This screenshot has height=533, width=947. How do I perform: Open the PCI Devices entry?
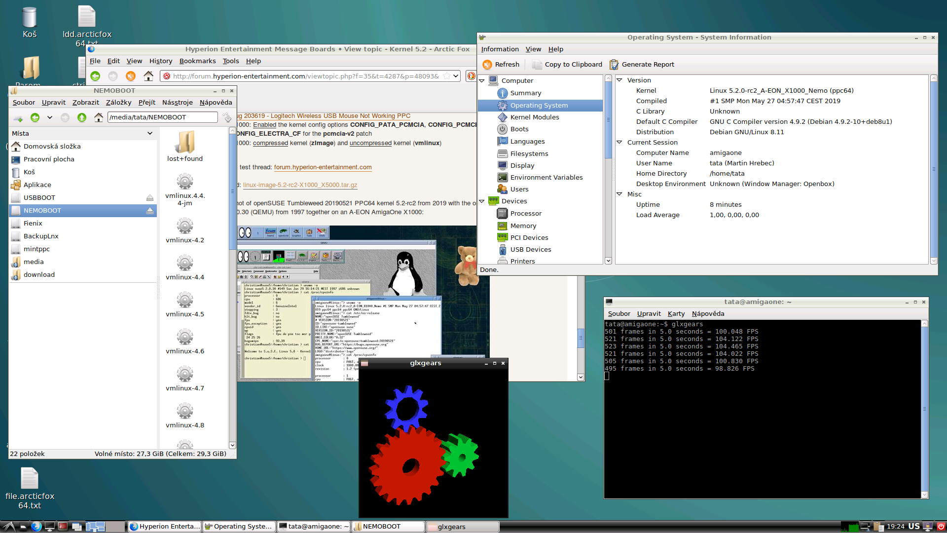click(x=529, y=238)
